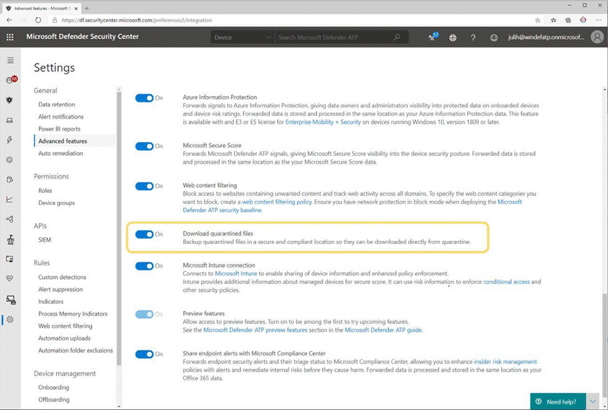Open the hexagon icon in left sidebar
Image resolution: width=608 pixels, height=410 pixels.
[10, 160]
